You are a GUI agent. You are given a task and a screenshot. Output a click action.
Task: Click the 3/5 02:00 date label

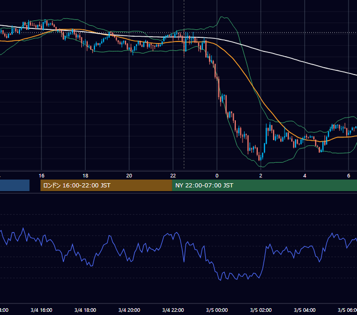coord(261,310)
